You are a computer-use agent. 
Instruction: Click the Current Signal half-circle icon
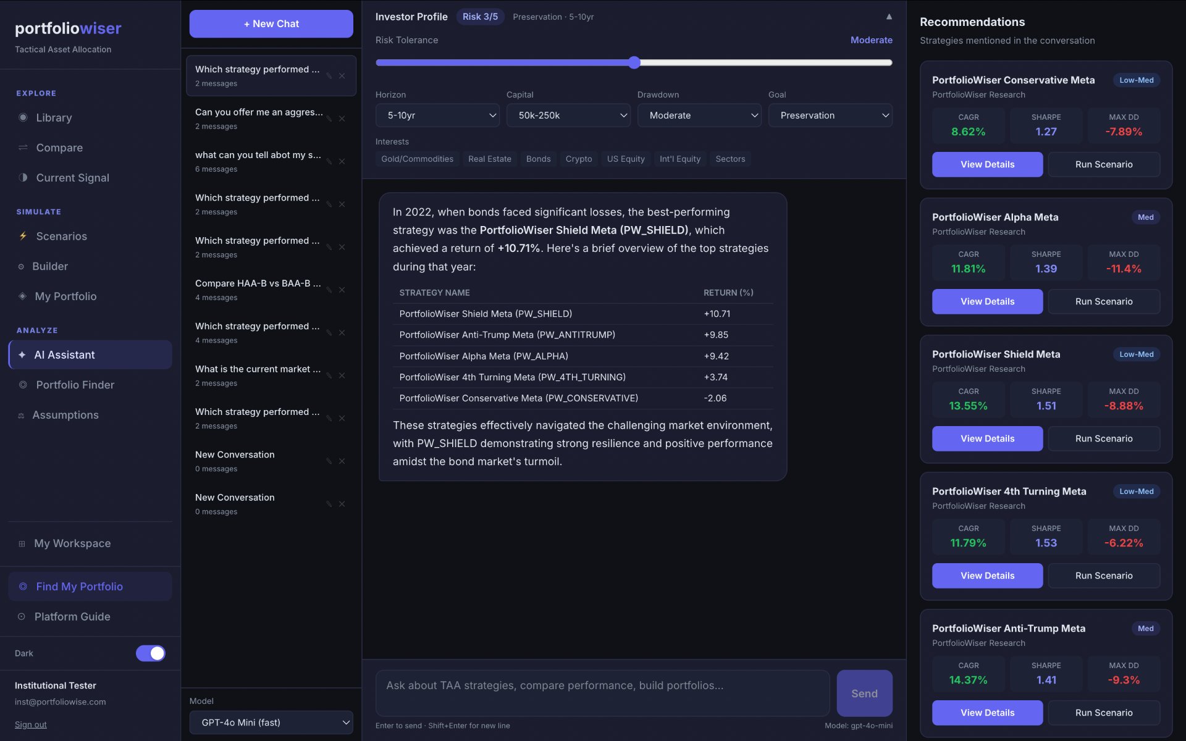[23, 177]
